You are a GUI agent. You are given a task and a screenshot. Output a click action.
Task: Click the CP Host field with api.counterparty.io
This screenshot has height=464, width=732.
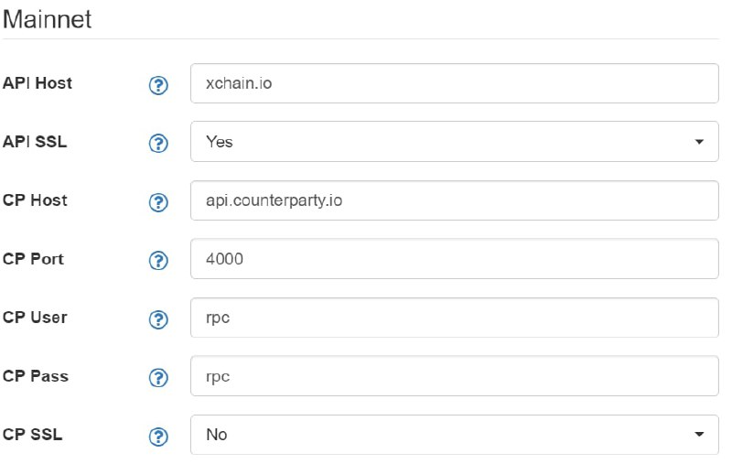[x=454, y=200]
